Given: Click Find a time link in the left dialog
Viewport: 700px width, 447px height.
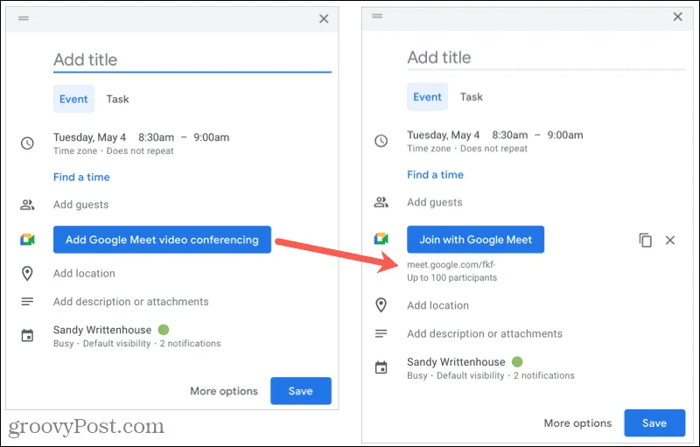Looking at the screenshot, I should [x=81, y=177].
